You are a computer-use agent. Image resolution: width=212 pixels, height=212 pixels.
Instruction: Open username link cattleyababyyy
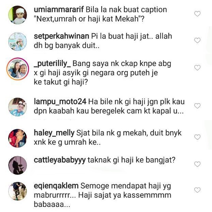click(x=60, y=160)
